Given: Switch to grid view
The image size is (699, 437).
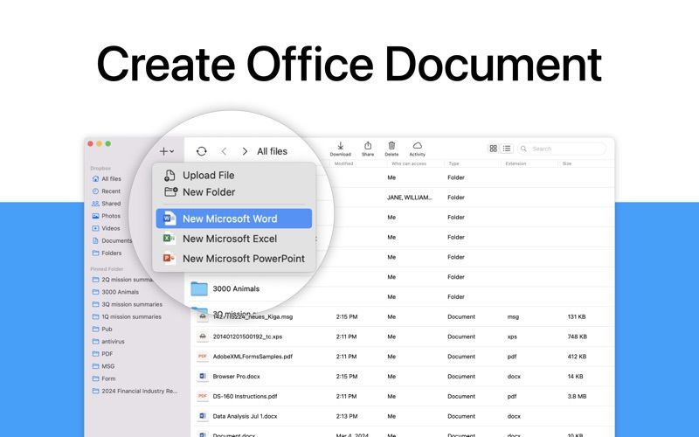Looking at the screenshot, I should 493,149.
